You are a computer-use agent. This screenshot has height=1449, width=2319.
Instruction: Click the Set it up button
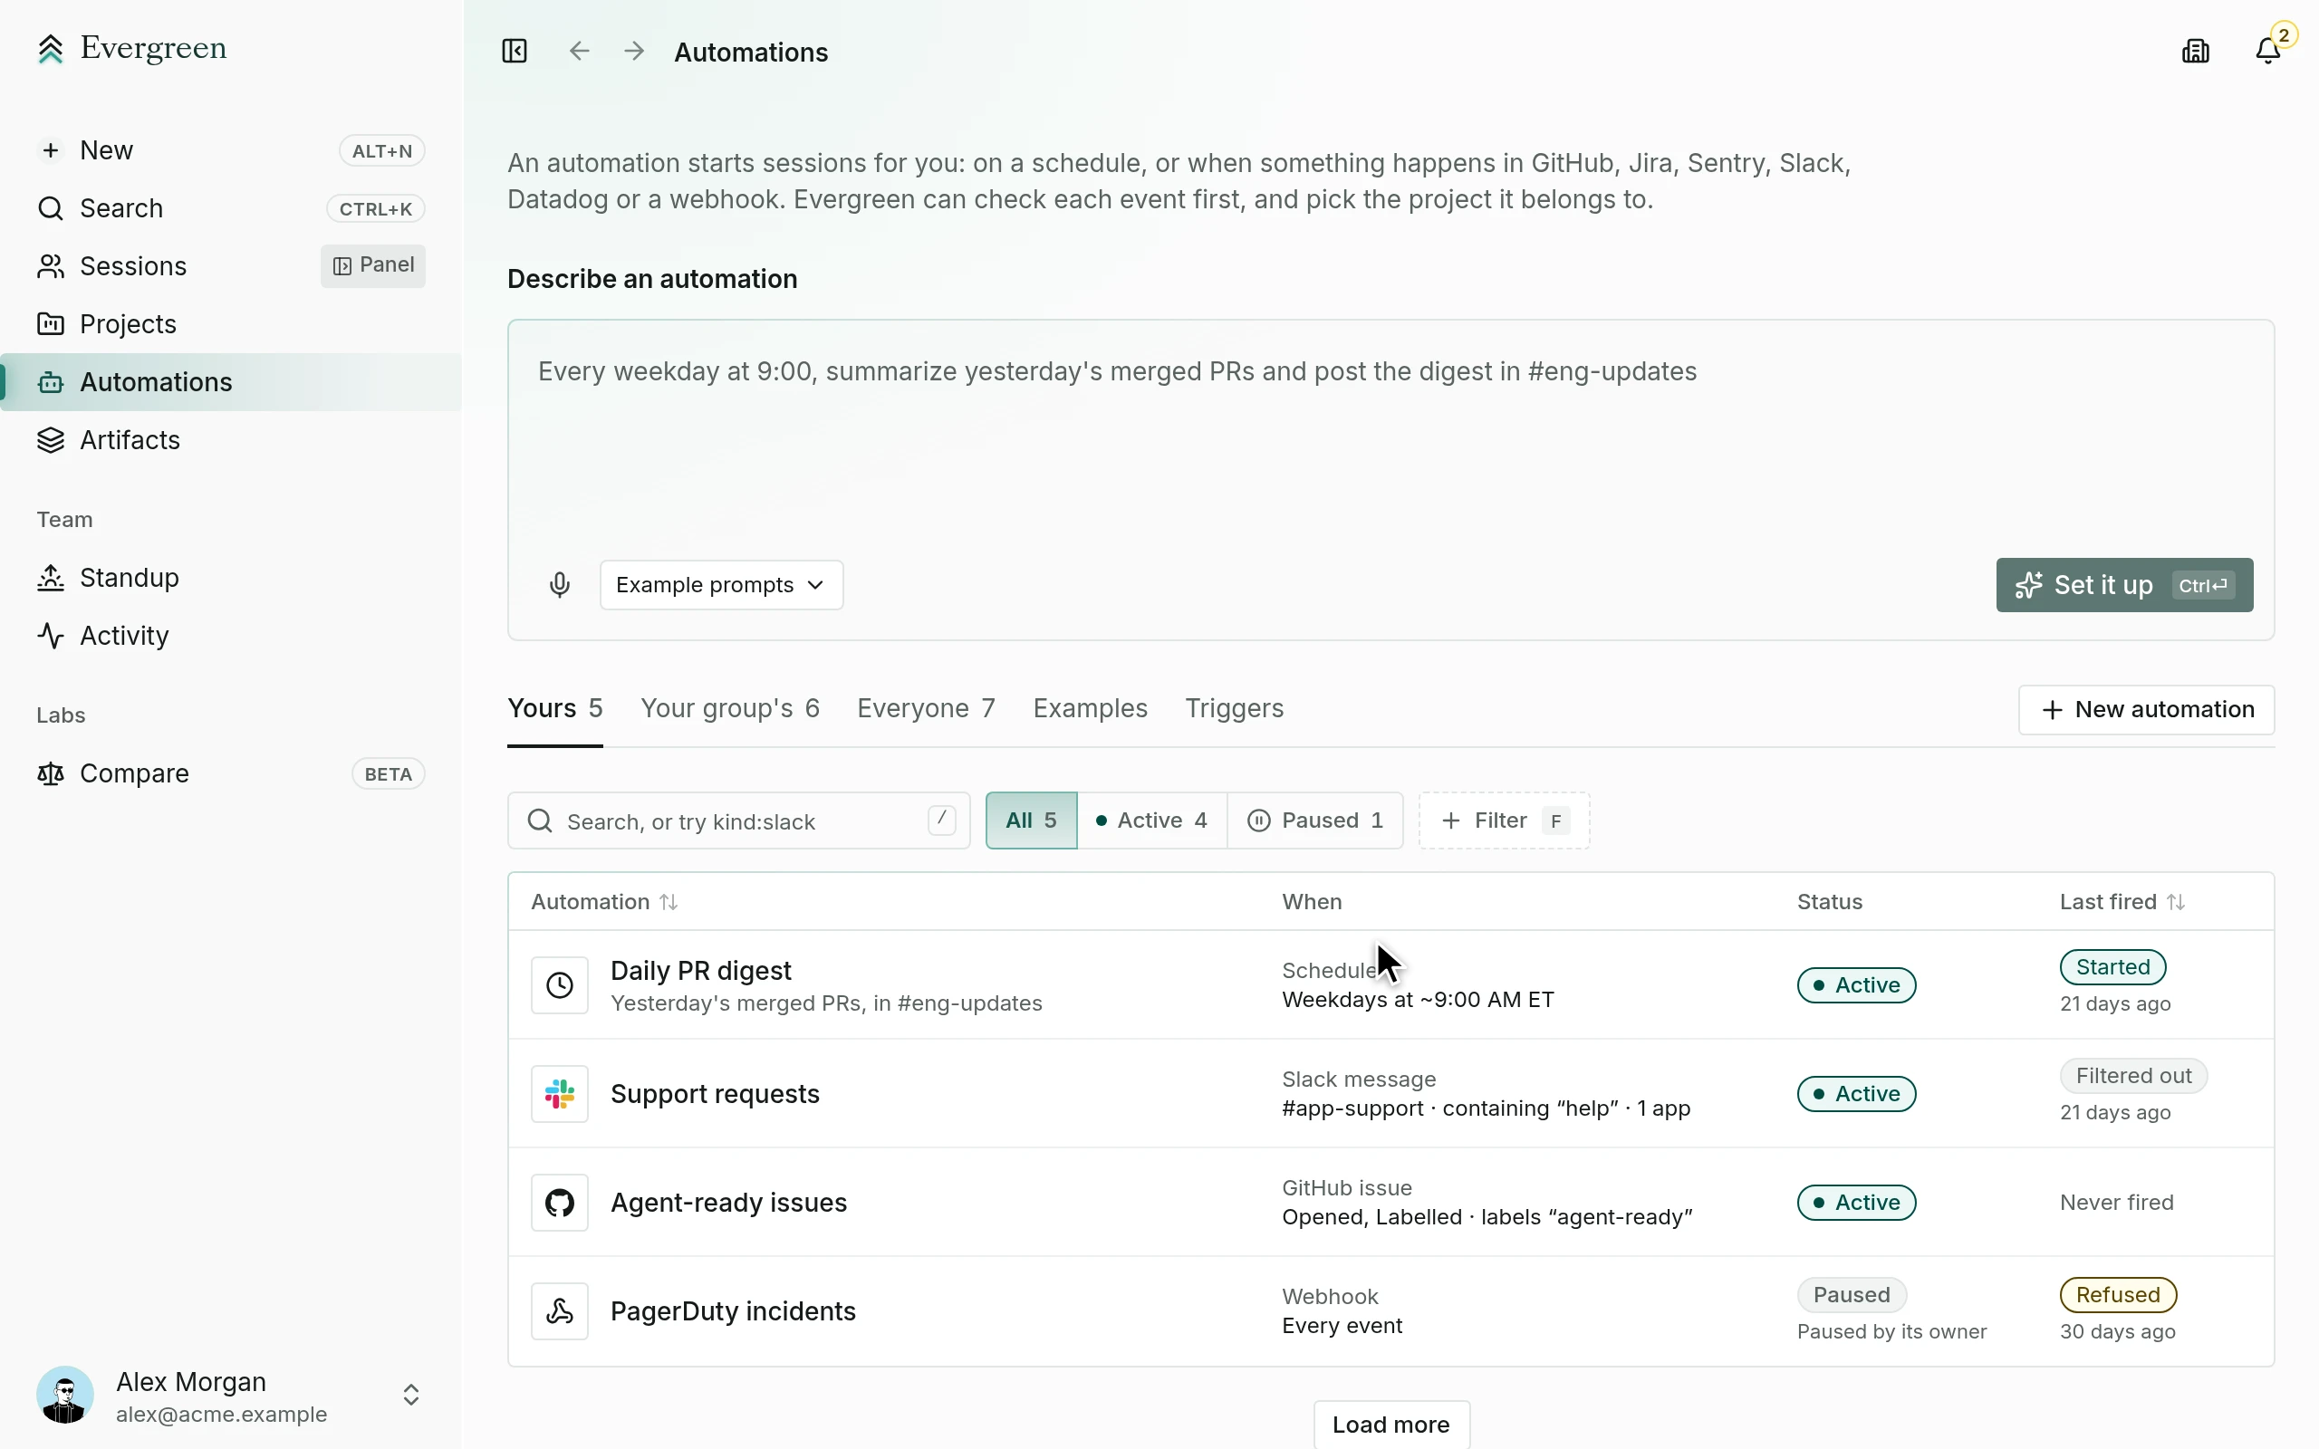click(x=2124, y=585)
